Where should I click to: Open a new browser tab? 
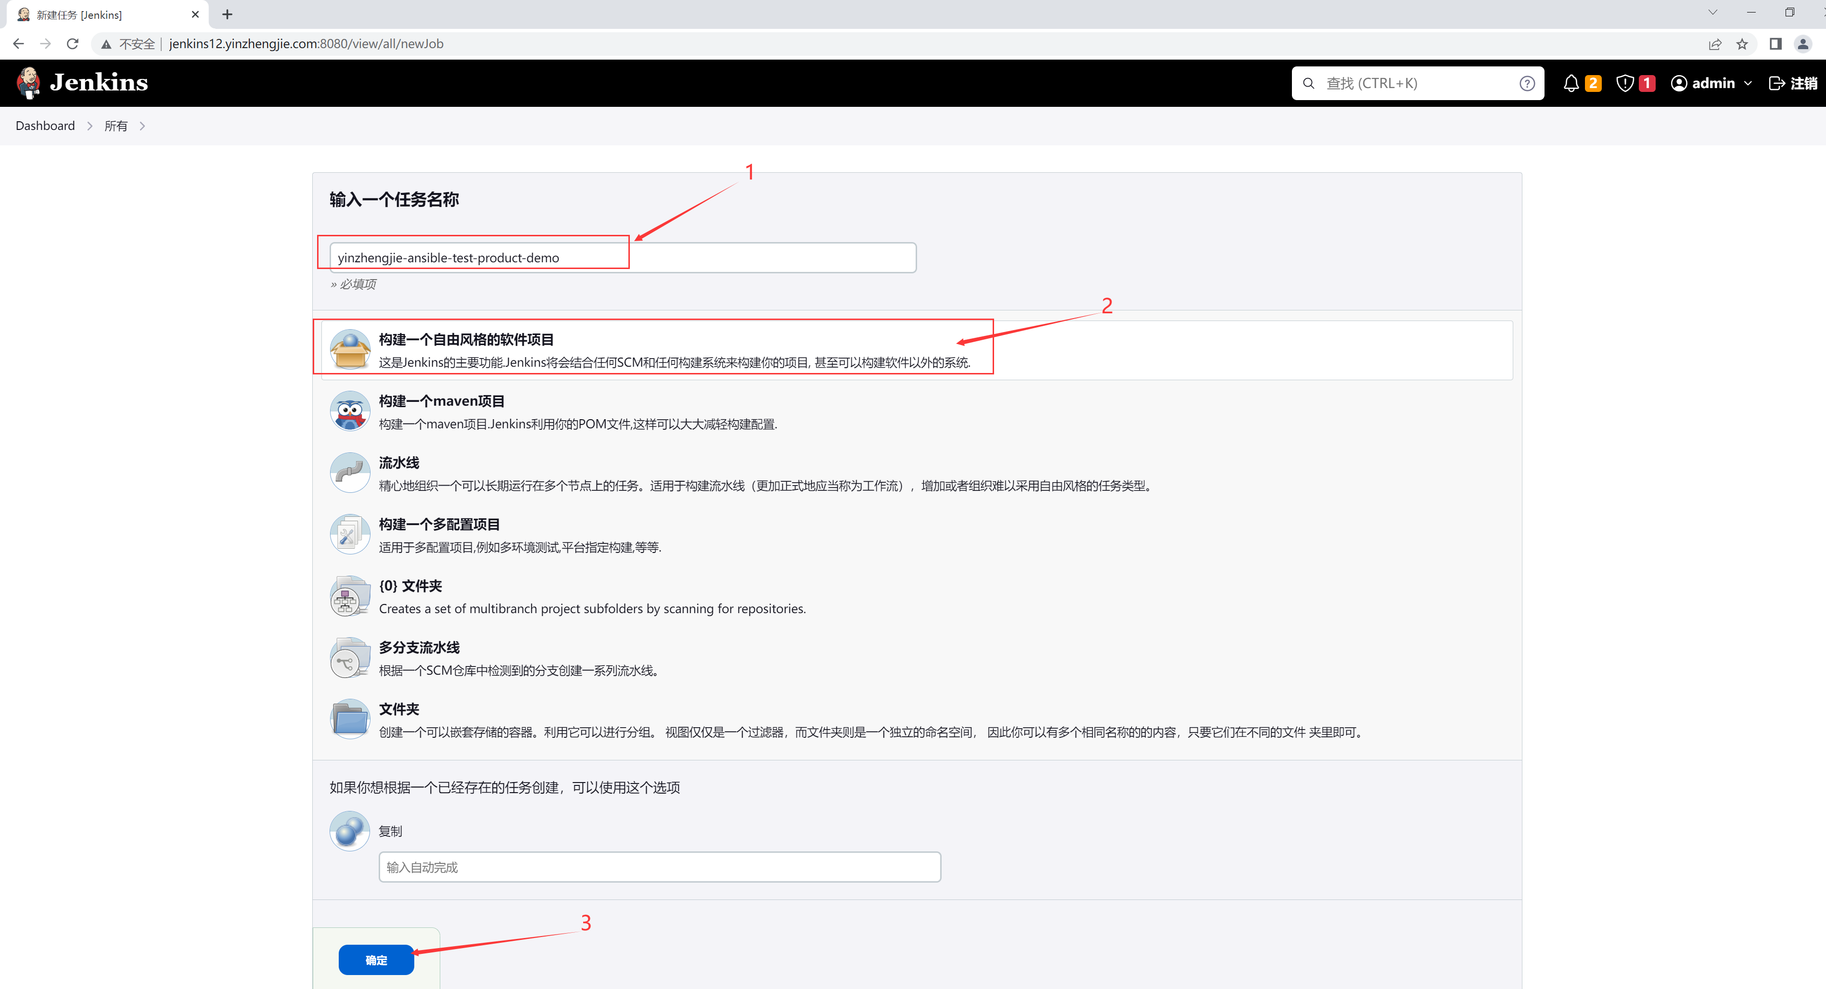(227, 15)
